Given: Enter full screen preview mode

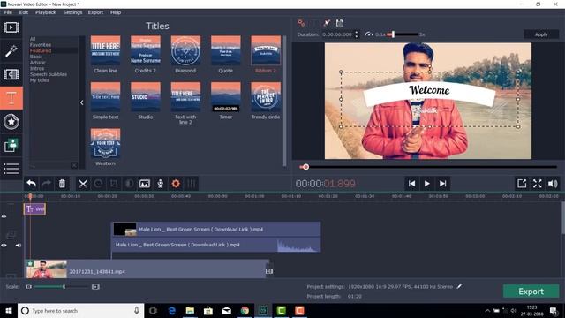Looking at the screenshot, I should [x=538, y=184].
